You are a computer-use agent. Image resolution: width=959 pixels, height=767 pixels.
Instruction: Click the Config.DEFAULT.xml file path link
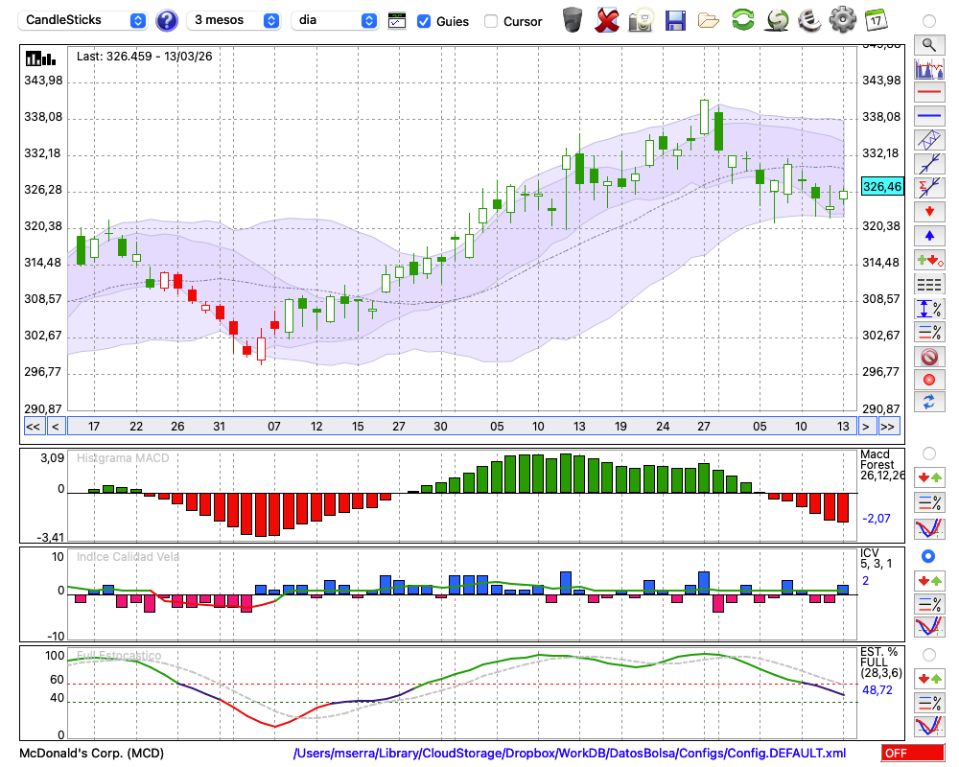[570, 753]
